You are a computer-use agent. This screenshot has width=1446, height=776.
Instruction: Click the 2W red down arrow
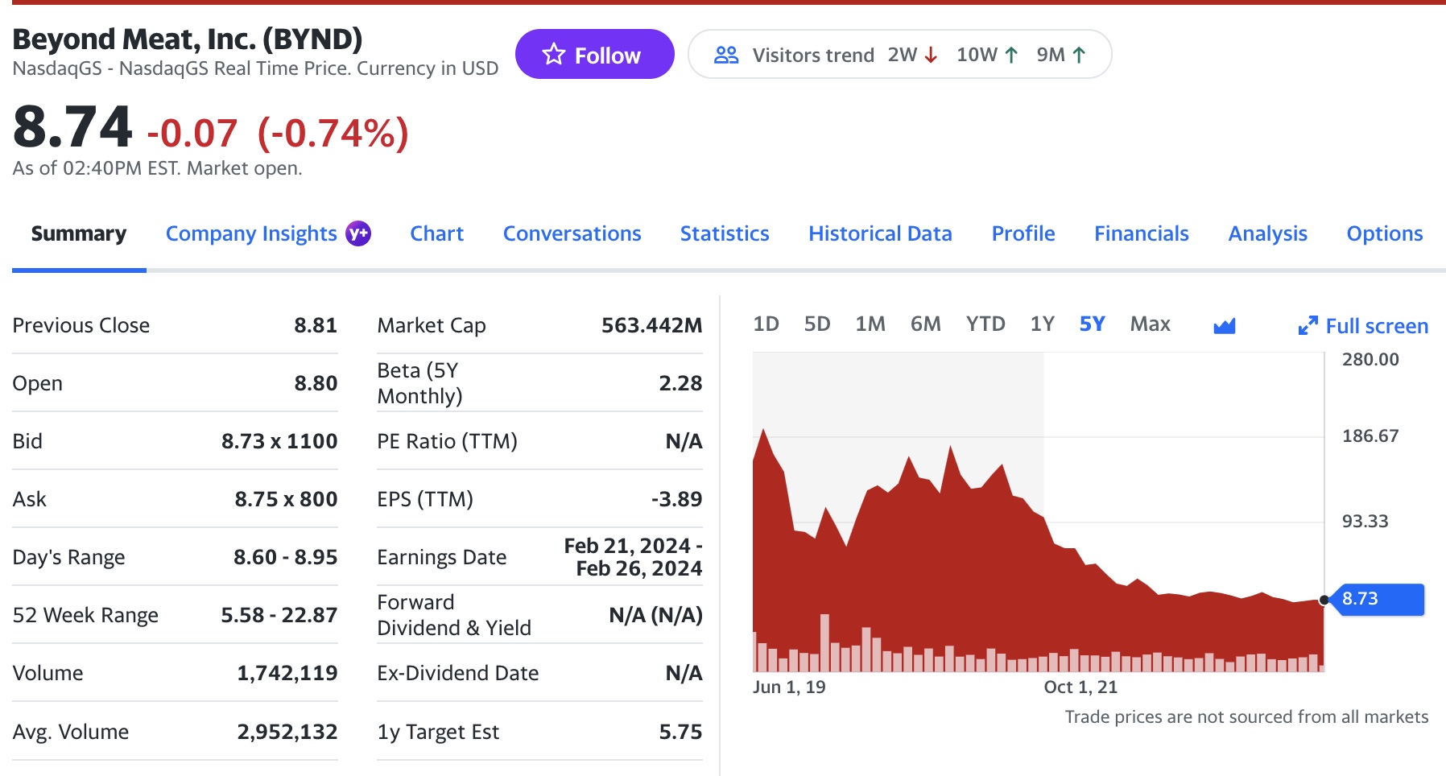[932, 55]
